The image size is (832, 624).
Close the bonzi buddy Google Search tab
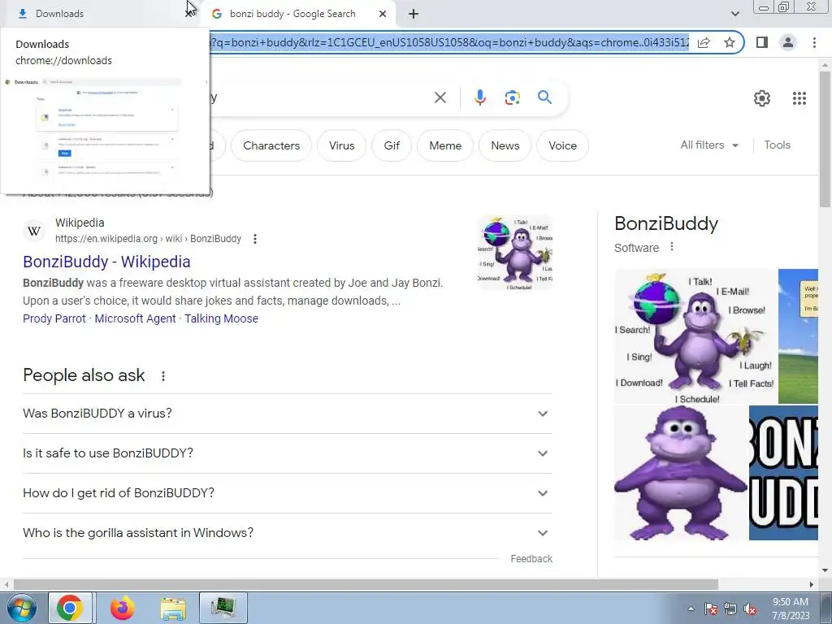tap(383, 14)
